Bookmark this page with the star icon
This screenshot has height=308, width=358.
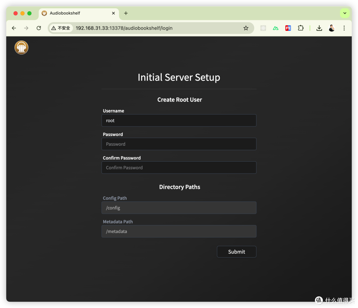pyautogui.click(x=246, y=28)
